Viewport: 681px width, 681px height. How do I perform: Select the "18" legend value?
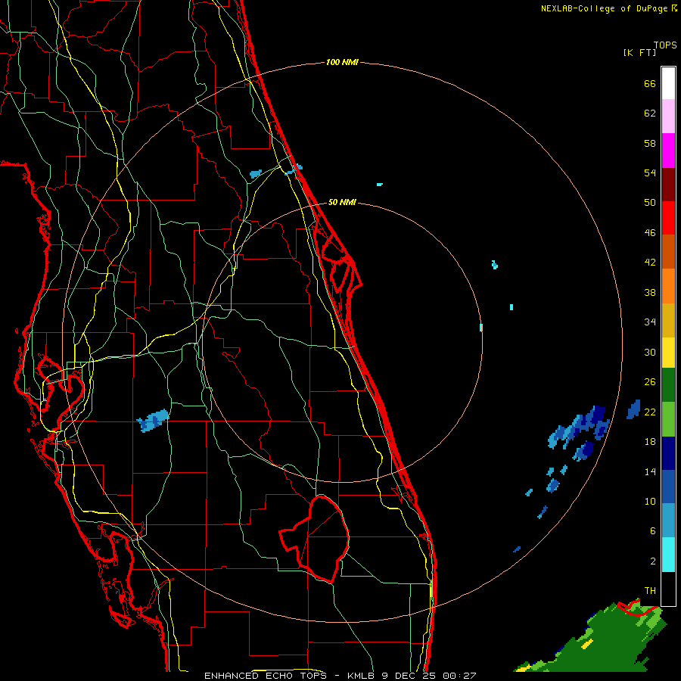click(x=650, y=442)
